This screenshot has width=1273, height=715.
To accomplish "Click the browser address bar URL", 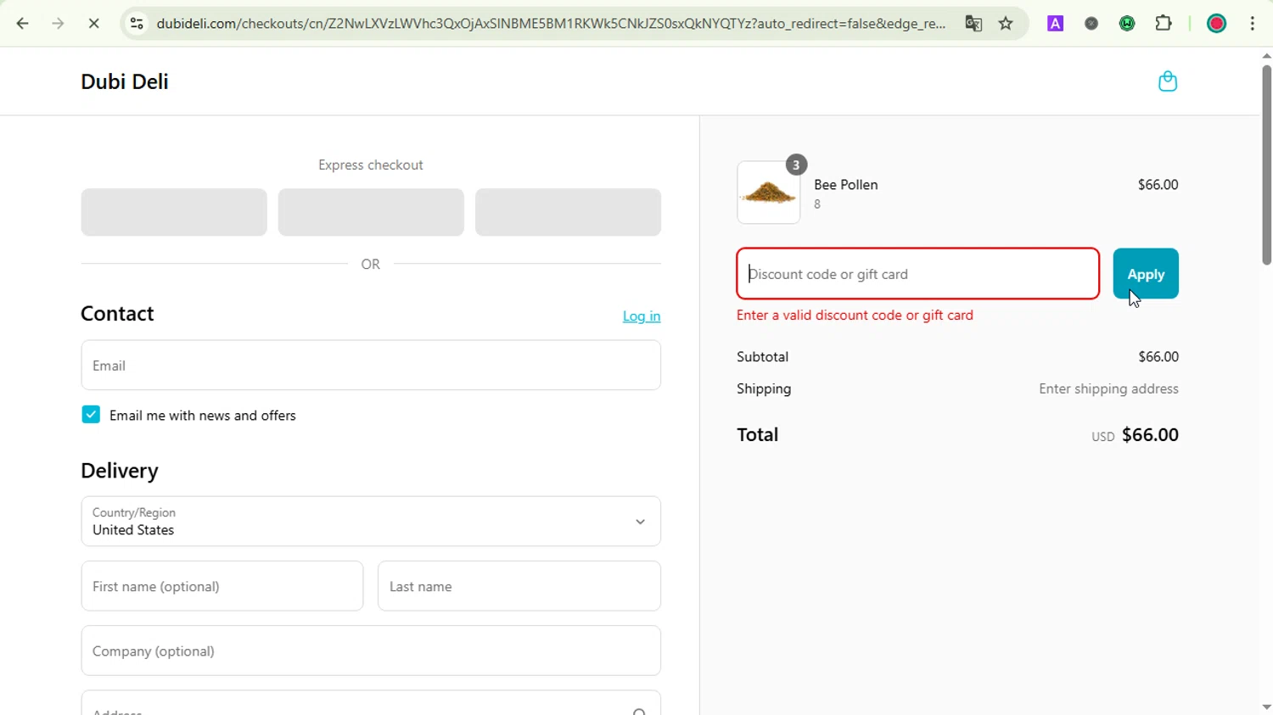I will pyautogui.click(x=551, y=24).
